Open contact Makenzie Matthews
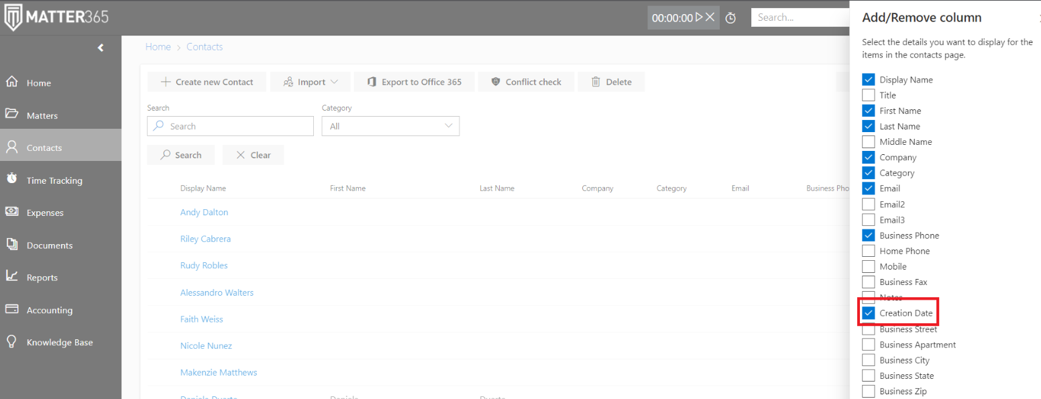Image resolution: width=1041 pixels, height=399 pixels. 219,372
